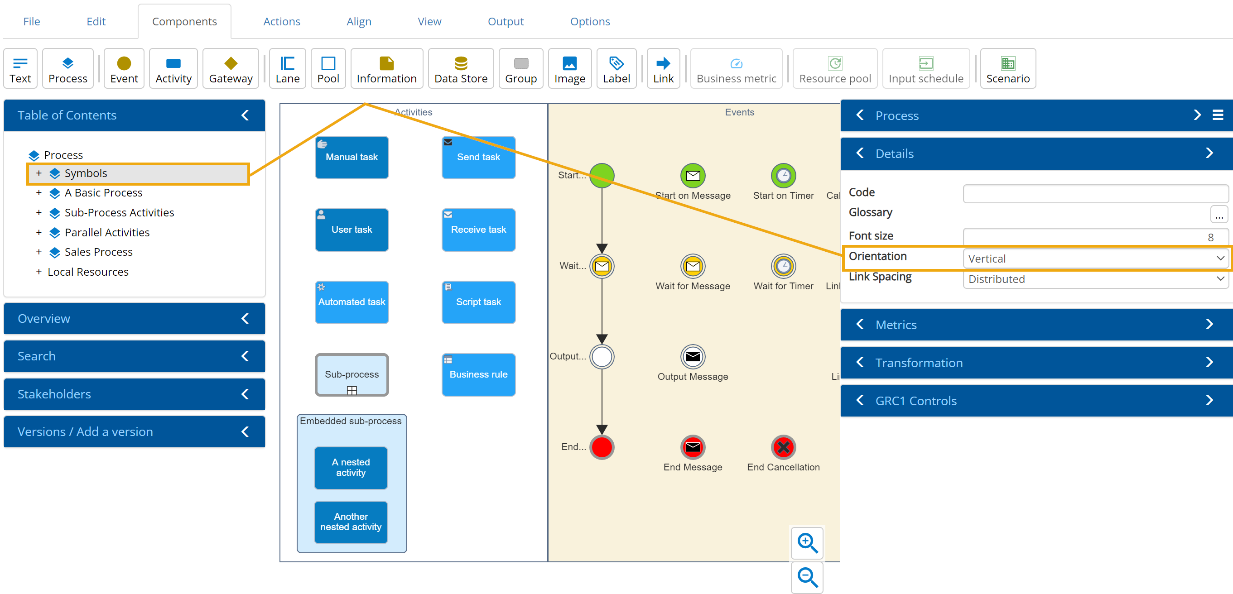Screen dimensions: 1233x594
Task: Select Parallel Activities in the tree
Action: (107, 232)
